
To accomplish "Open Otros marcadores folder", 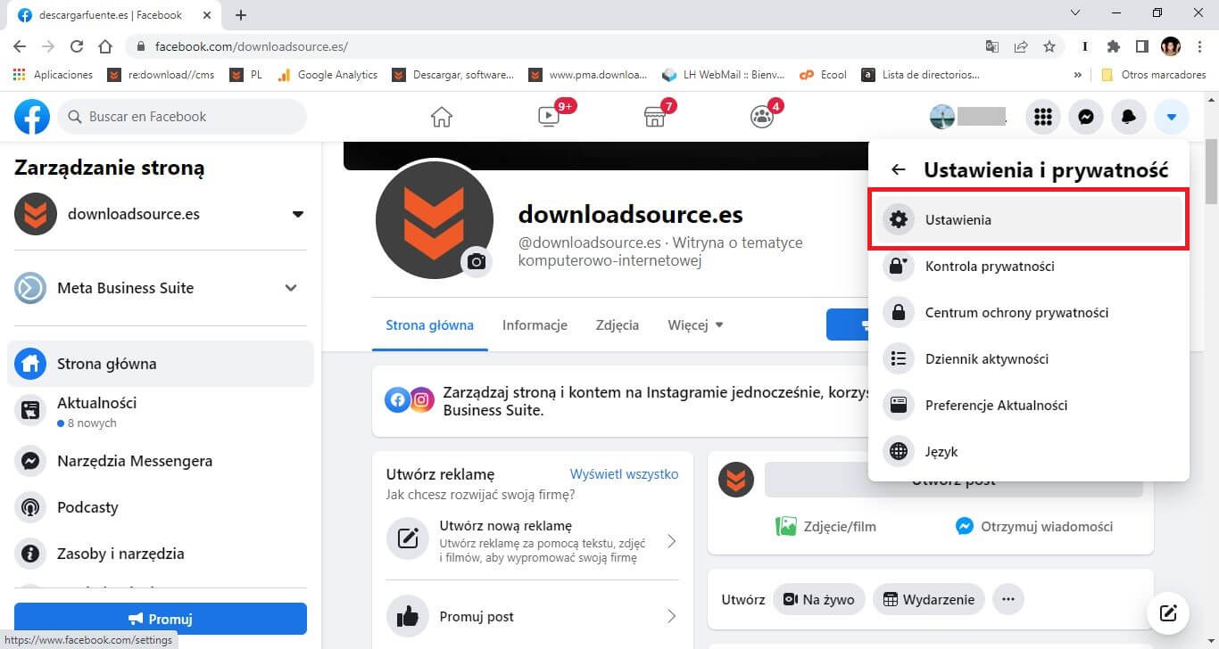I will [x=1153, y=75].
